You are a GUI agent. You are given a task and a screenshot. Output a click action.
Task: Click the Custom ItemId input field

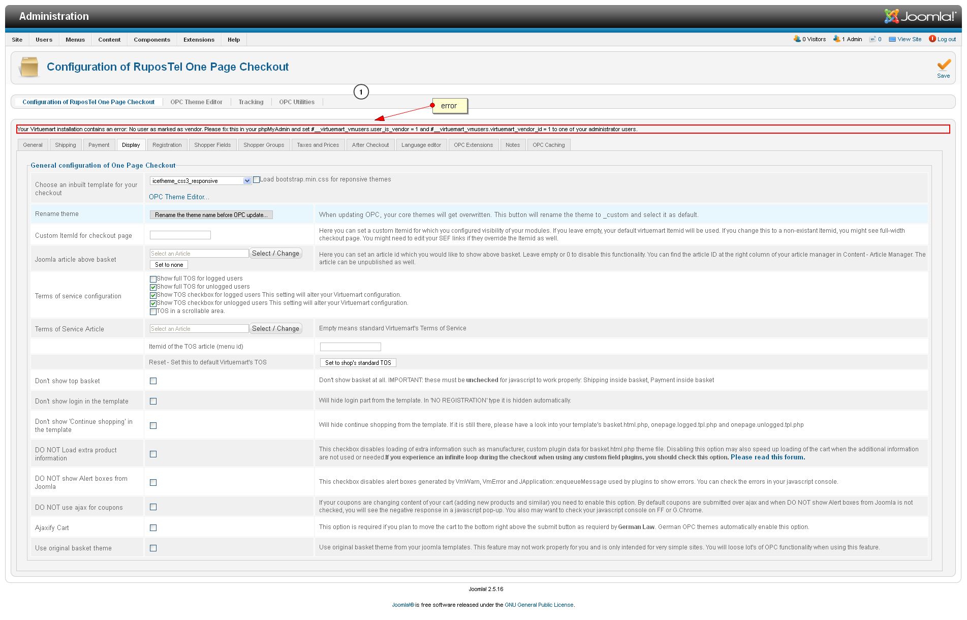[x=180, y=235]
